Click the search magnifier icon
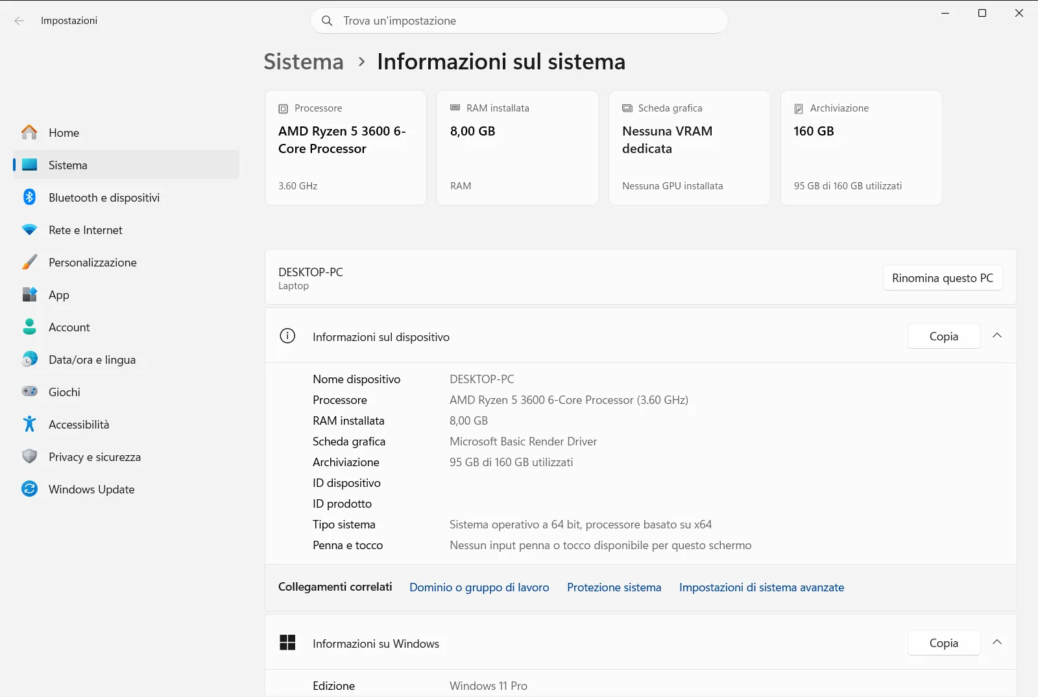Image resolution: width=1038 pixels, height=697 pixels. point(328,21)
